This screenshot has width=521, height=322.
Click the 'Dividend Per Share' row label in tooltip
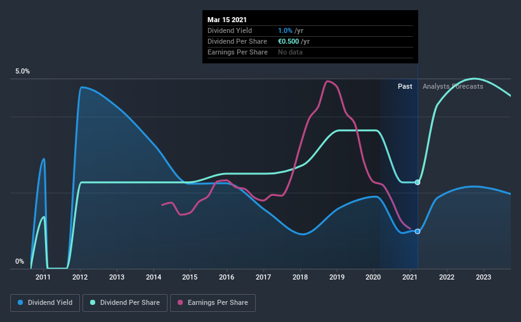click(x=237, y=41)
